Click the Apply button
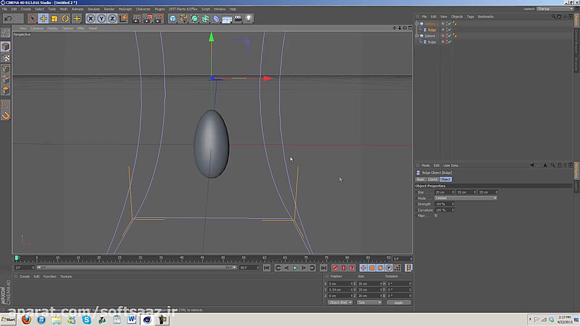Viewport: 580px width, 326px height. 398,302
